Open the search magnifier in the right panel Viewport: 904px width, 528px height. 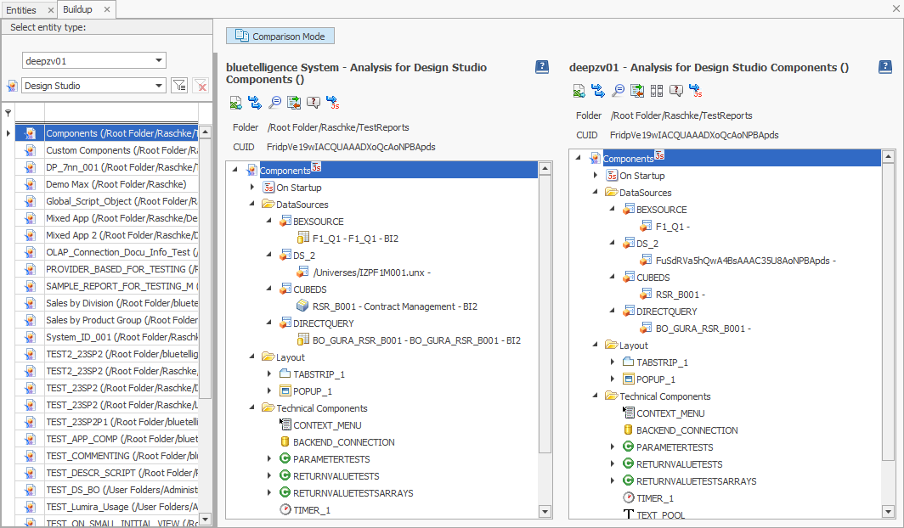(x=617, y=90)
